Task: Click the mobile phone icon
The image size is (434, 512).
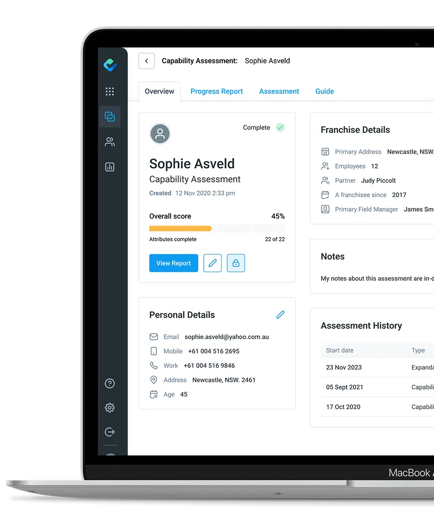Action: coord(154,351)
